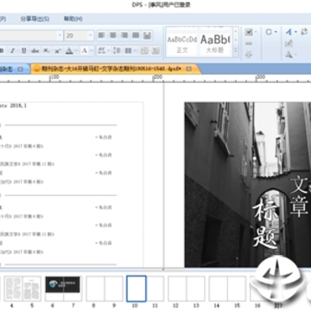Click the font color A icon
Screen dimensions: 311x311
(x=69, y=51)
